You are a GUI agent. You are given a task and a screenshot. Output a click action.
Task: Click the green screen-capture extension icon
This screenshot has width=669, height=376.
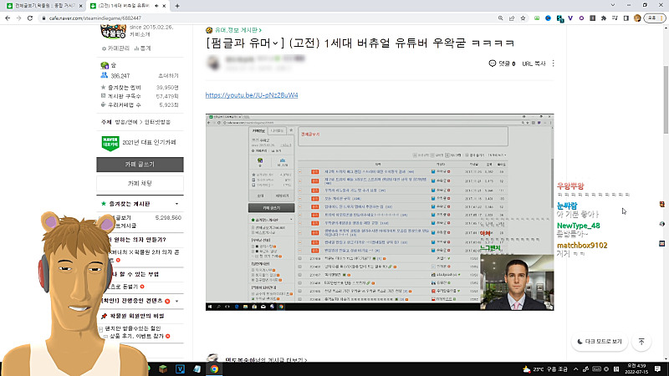click(x=537, y=18)
